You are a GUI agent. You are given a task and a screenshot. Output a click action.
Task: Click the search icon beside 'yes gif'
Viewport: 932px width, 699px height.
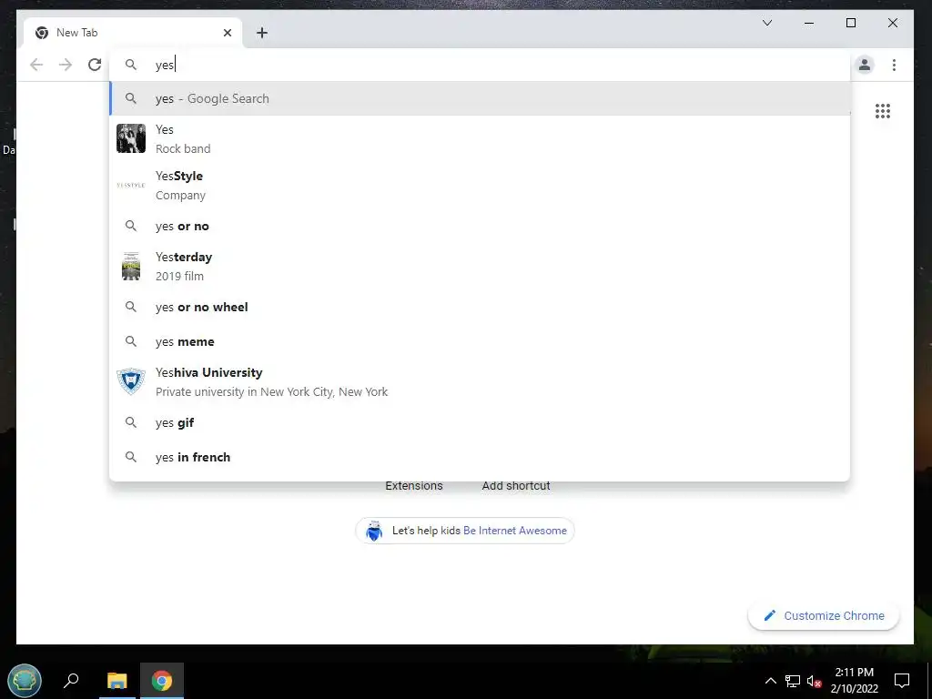[131, 422]
